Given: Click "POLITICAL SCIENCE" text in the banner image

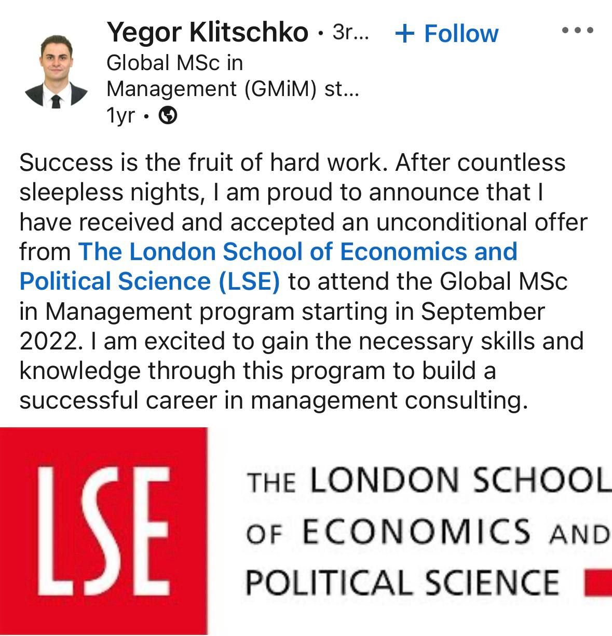Looking at the screenshot, I should pyautogui.click(x=402, y=581).
